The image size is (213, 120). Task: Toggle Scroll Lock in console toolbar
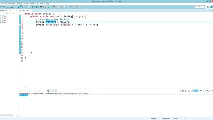pyautogui.click(x=192, y=91)
